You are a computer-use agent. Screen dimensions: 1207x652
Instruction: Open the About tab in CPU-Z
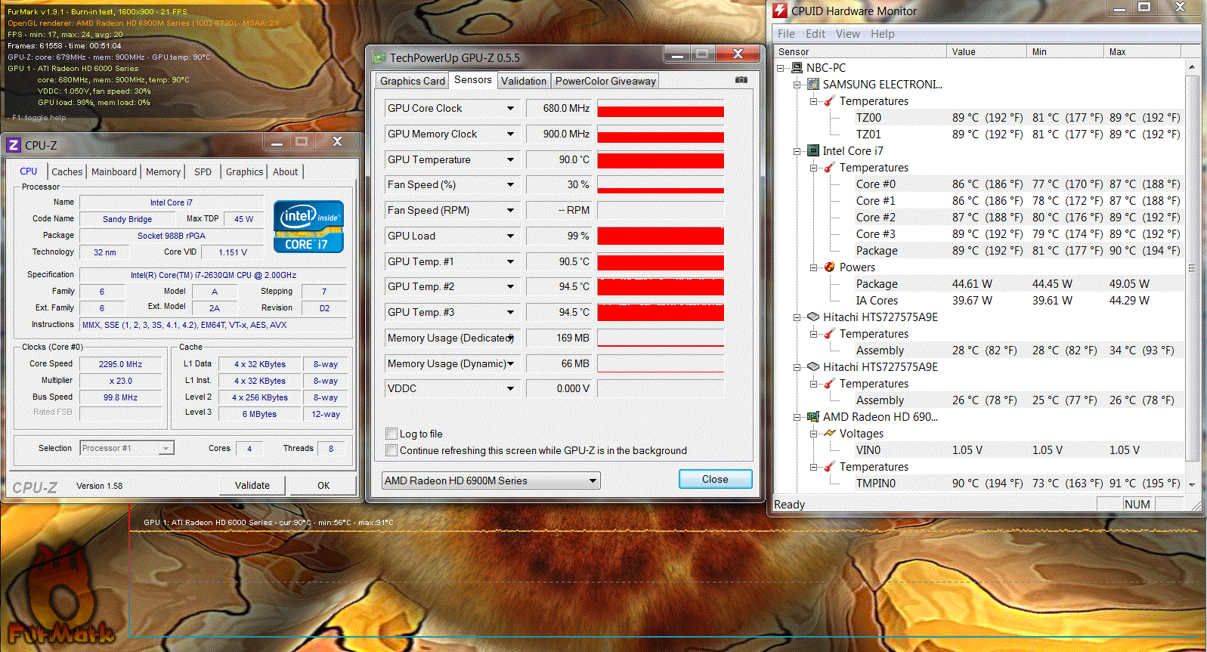point(286,172)
